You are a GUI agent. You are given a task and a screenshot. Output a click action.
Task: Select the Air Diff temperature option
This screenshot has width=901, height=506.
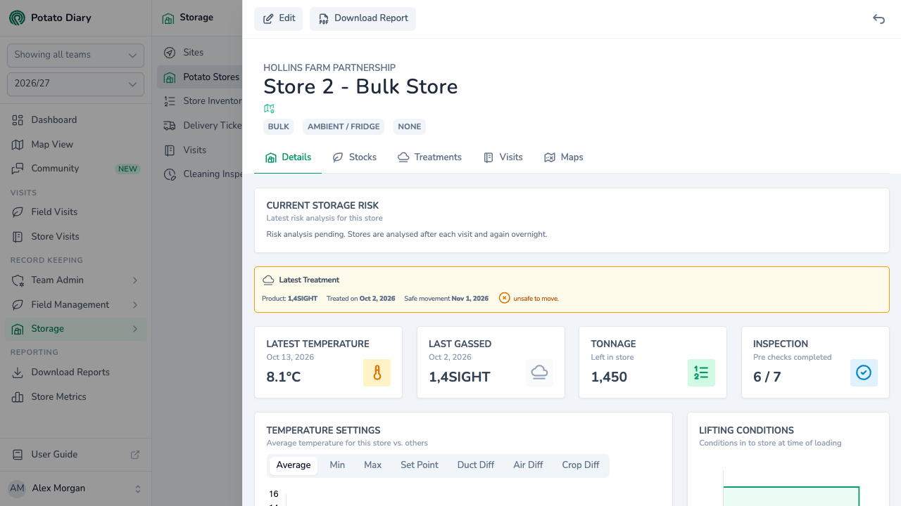(x=528, y=465)
